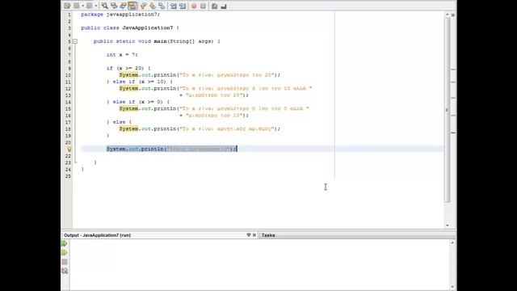Viewport: 517px width, 291px height.
Task: Click the Back navigation toolbar icon
Action: pyautogui.click(x=77, y=6)
